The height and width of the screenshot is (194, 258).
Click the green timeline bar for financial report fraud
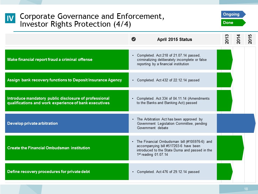(x=225, y=60)
